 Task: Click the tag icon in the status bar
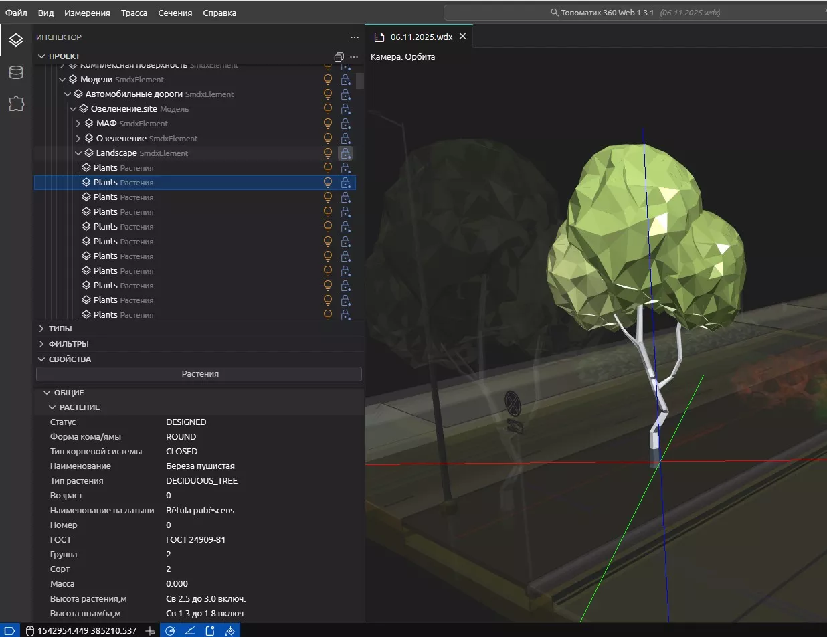pos(9,630)
